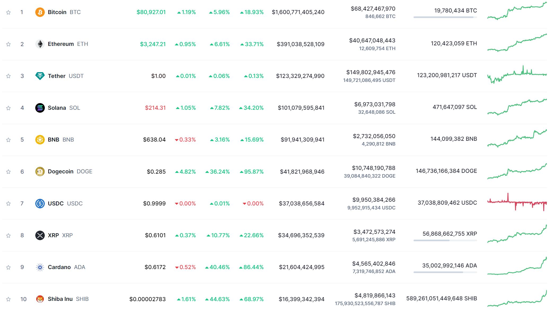This screenshot has height=312, width=558.
Task: Open USDC red 7-day sparkline chart
Action: [517, 203]
